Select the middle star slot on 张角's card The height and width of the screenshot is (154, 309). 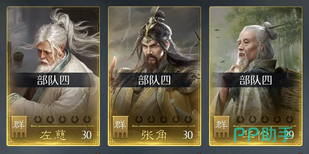tap(164, 119)
